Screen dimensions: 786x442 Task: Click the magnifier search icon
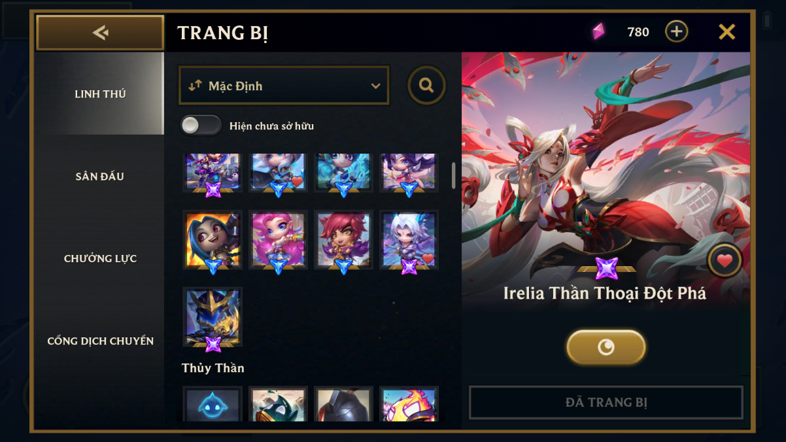tap(426, 85)
